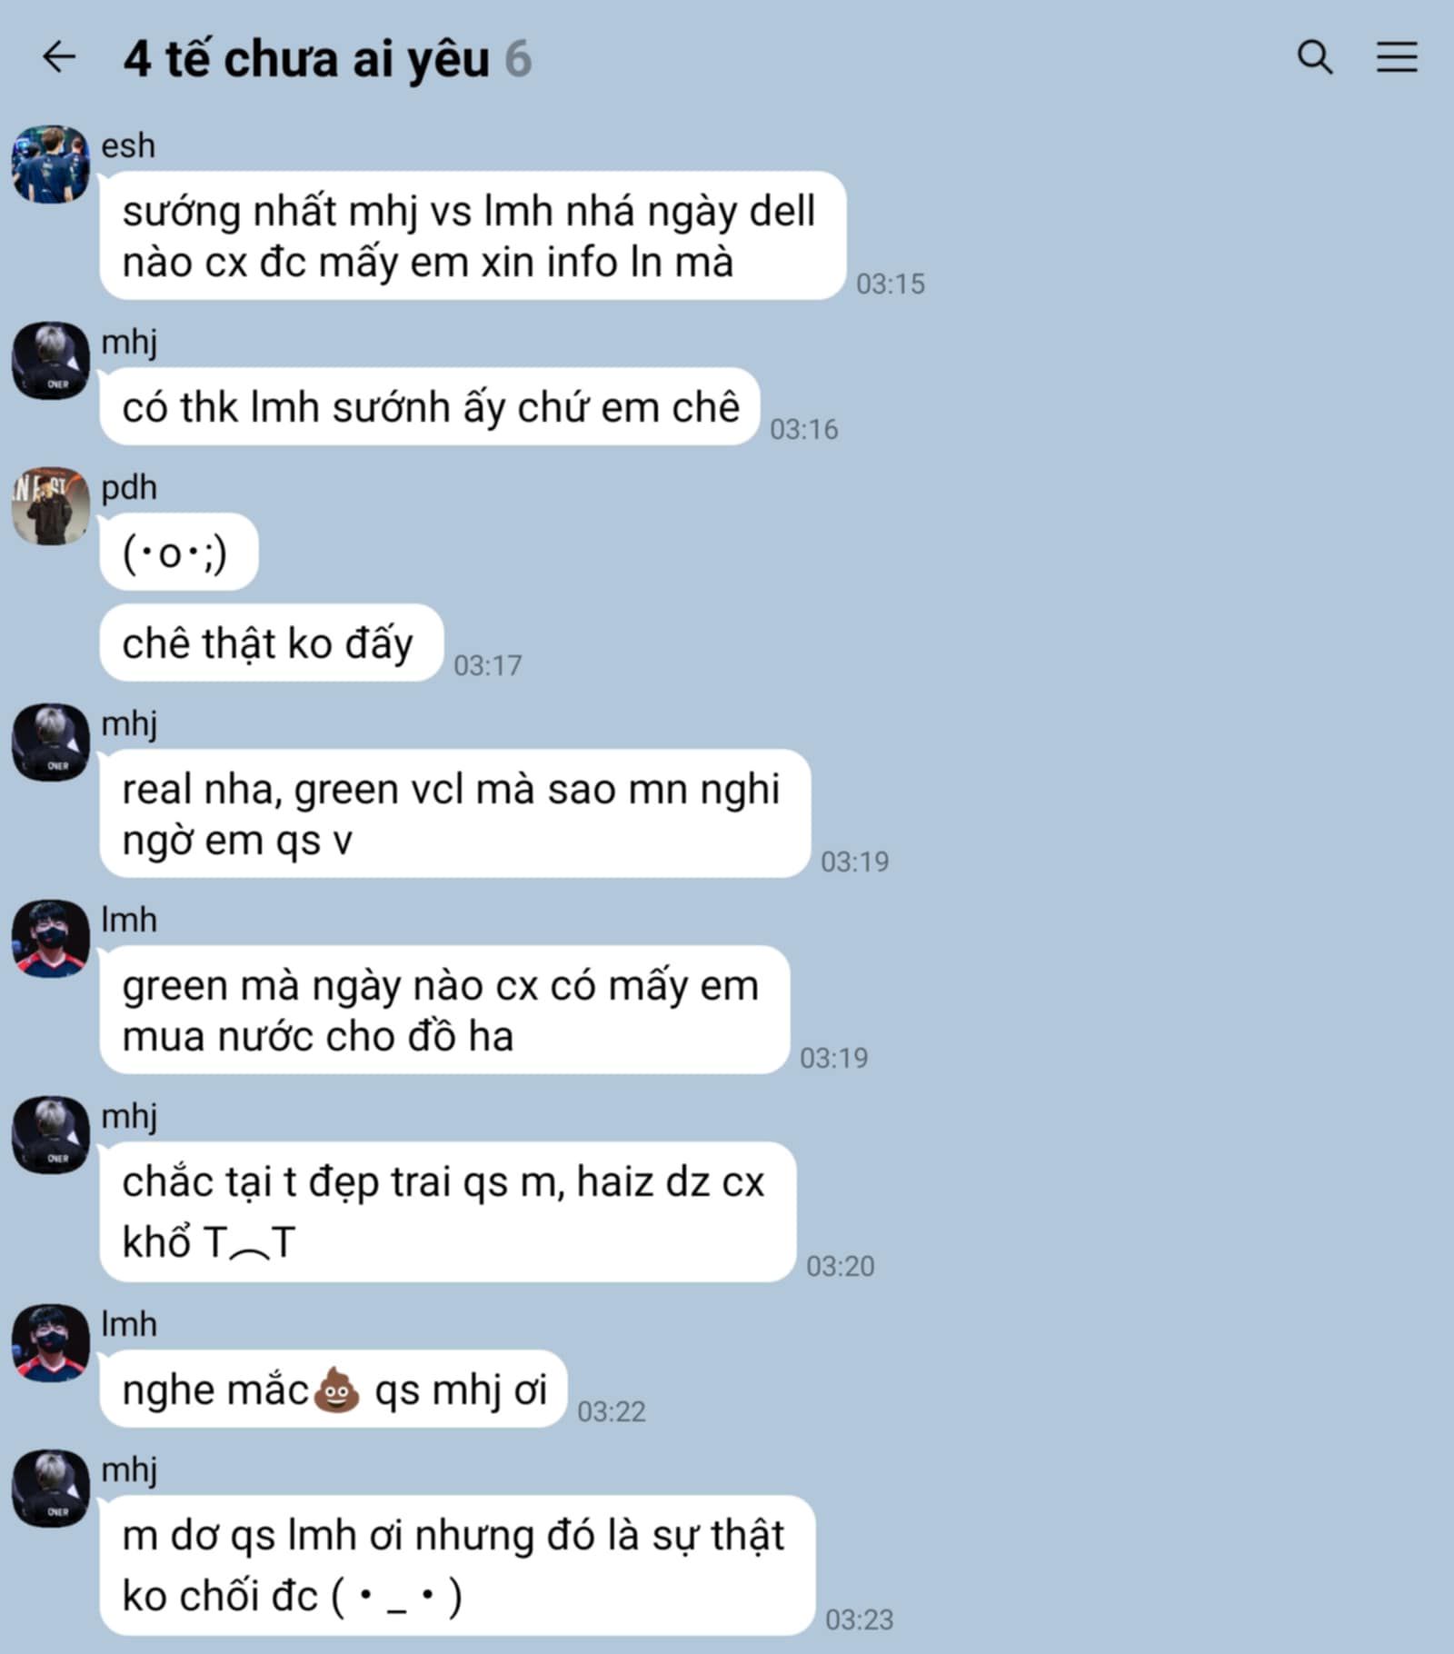Tap the esh sender name
The width and height of the screenshot is (1454, 1654).
[128, 145]
